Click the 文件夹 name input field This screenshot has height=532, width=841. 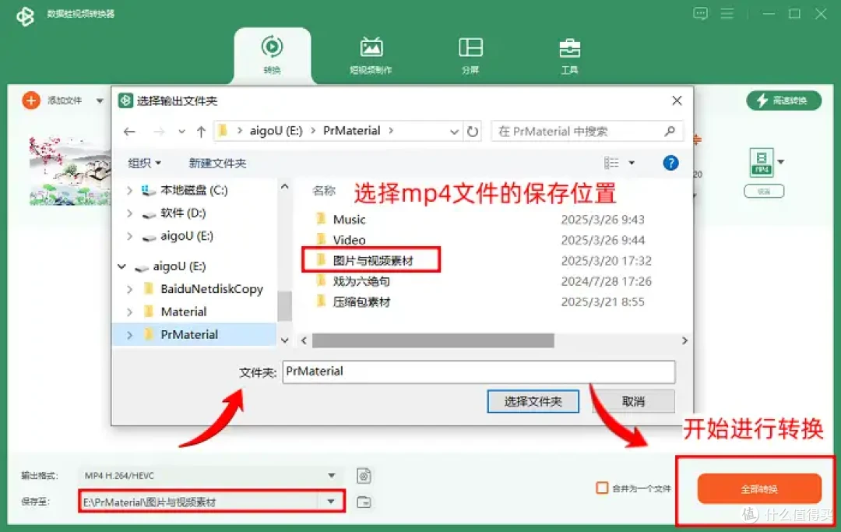(x=478, y=372)
